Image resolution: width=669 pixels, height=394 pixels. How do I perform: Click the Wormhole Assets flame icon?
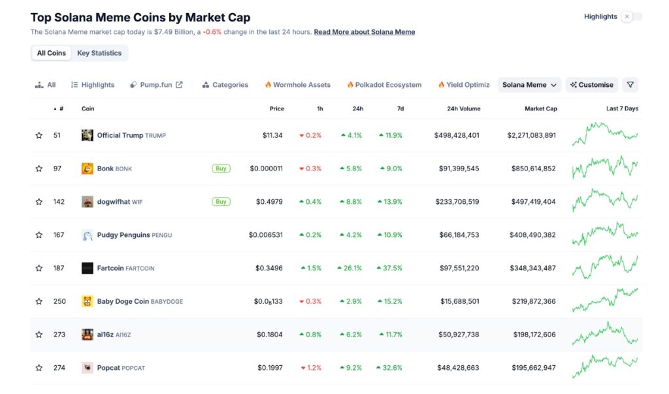point(268,84)
